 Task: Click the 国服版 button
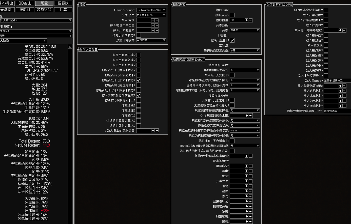63,3
